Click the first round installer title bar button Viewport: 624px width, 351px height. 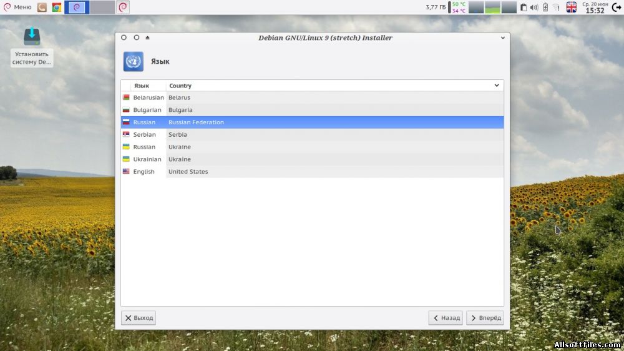pos(124,37)
